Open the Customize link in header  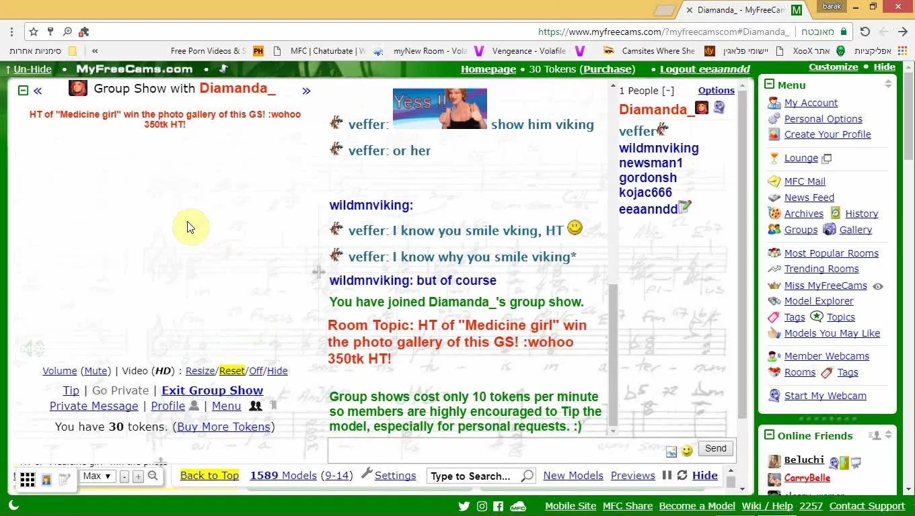click(833, 67)
